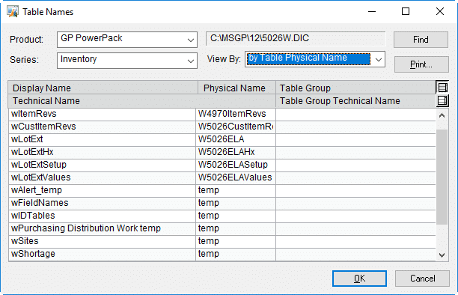The height and width of the screenshot is (295, 458).
Task: Close the Table Names window
Action: (x=440, y=11)
